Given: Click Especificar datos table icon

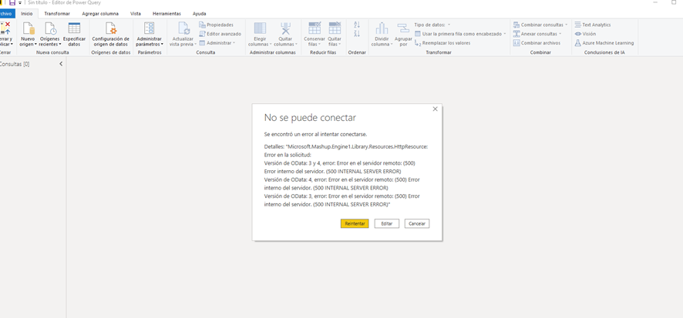Looking at the screenshot, I should (74, 28).
